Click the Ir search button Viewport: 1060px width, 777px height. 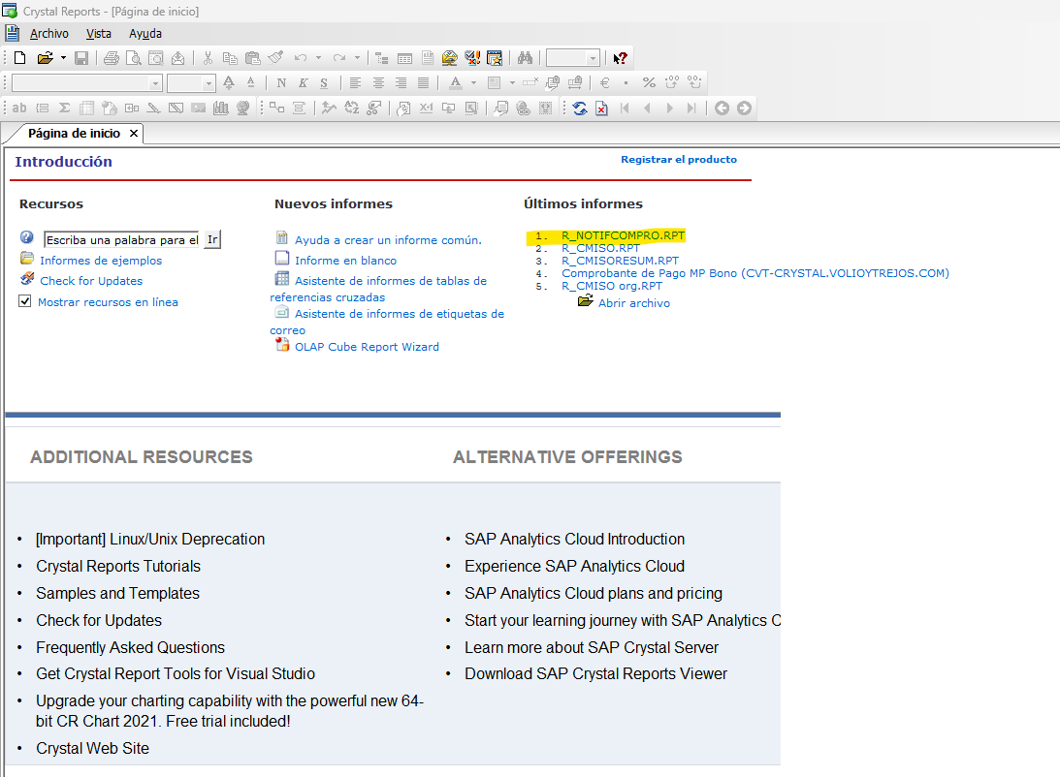coord(213,239)
